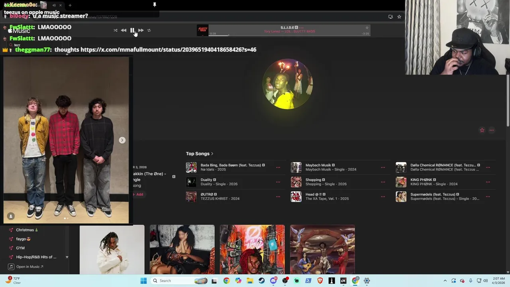The height and width of the screenshot is (287, 510).
Task: Open more options for Dølla Chemical RØMANCE
Action: point(488,167)
